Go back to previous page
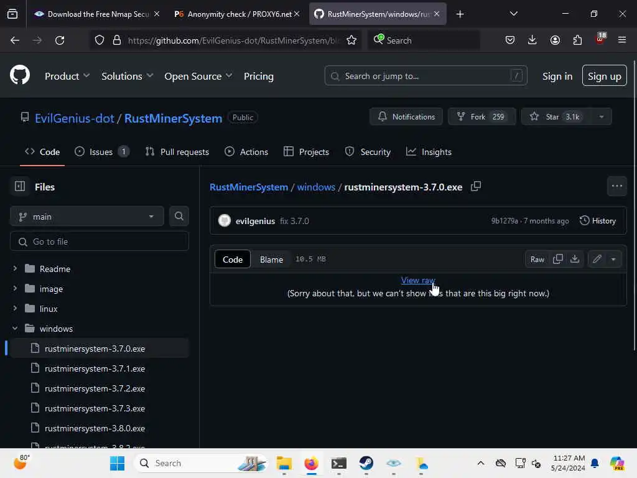637x478 pixels. (15, 40)
